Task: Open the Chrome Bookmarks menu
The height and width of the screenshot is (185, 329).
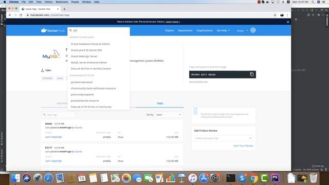Action: (62, 2)
